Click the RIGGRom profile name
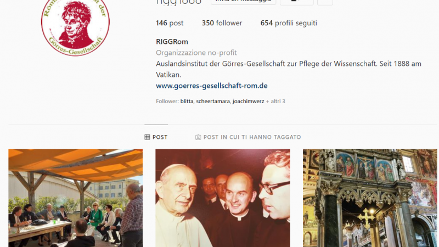This screenshot has height=247, width=439. 172,42
